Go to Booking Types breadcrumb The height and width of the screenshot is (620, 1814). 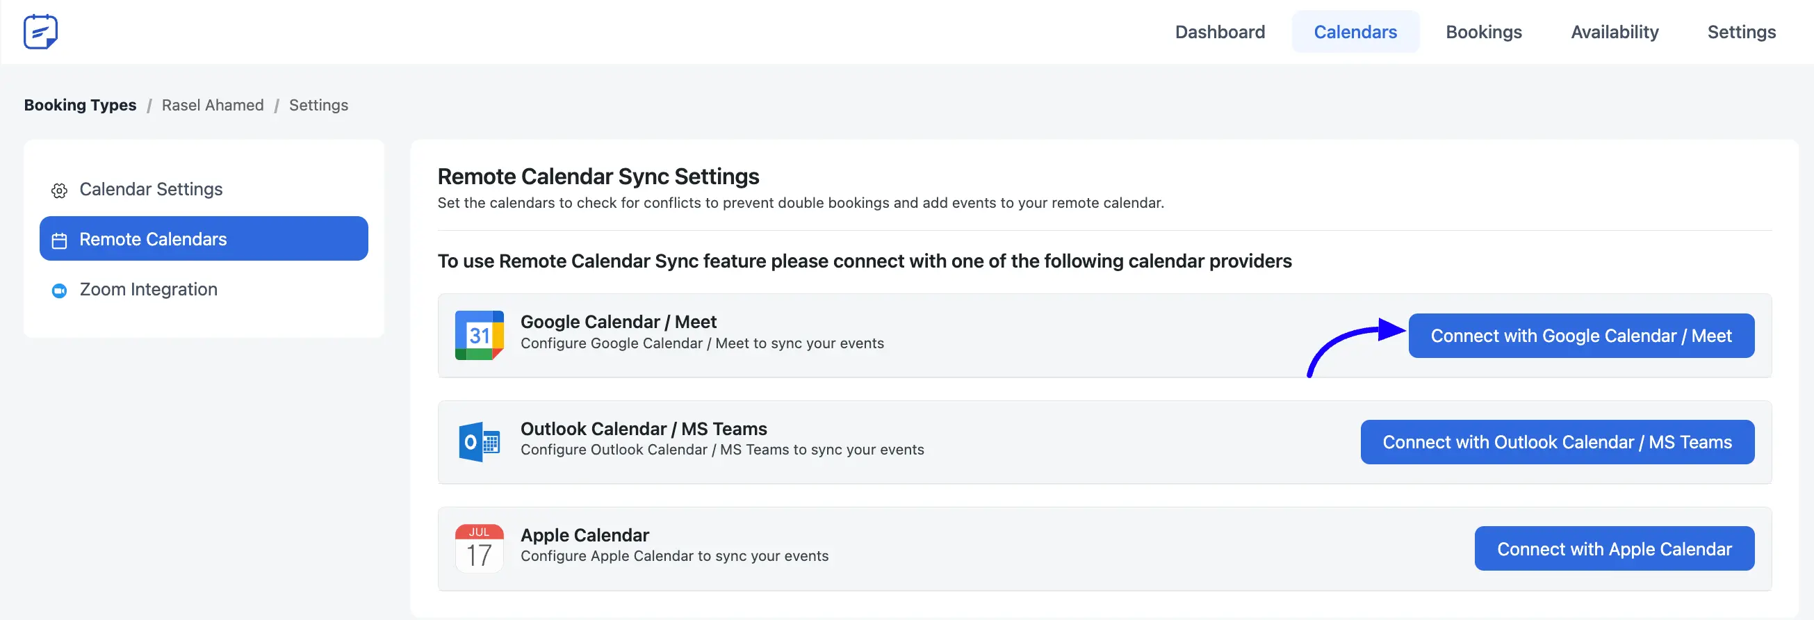(81, 105)
